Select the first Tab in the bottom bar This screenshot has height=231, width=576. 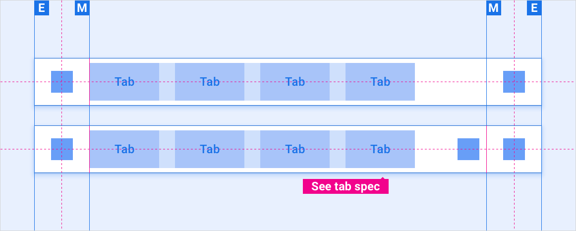(124, 149)
